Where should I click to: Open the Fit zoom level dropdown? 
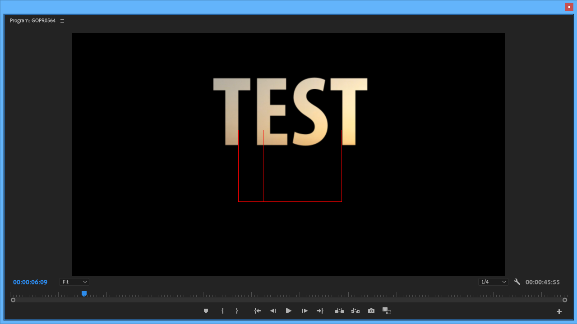(74, 282)
